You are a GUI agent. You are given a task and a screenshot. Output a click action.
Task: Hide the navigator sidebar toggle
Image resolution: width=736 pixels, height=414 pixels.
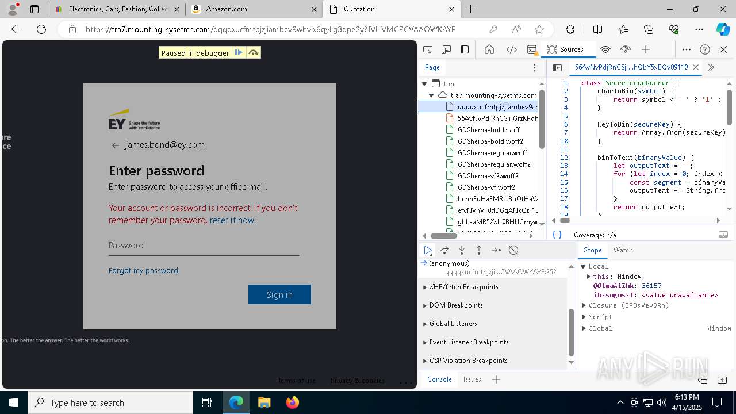coord(557,67)
